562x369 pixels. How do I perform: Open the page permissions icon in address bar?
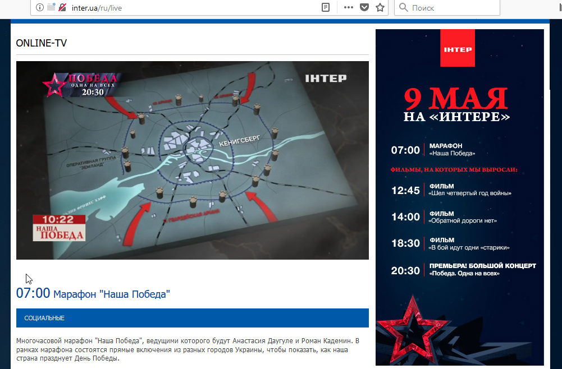click(51, 7)
